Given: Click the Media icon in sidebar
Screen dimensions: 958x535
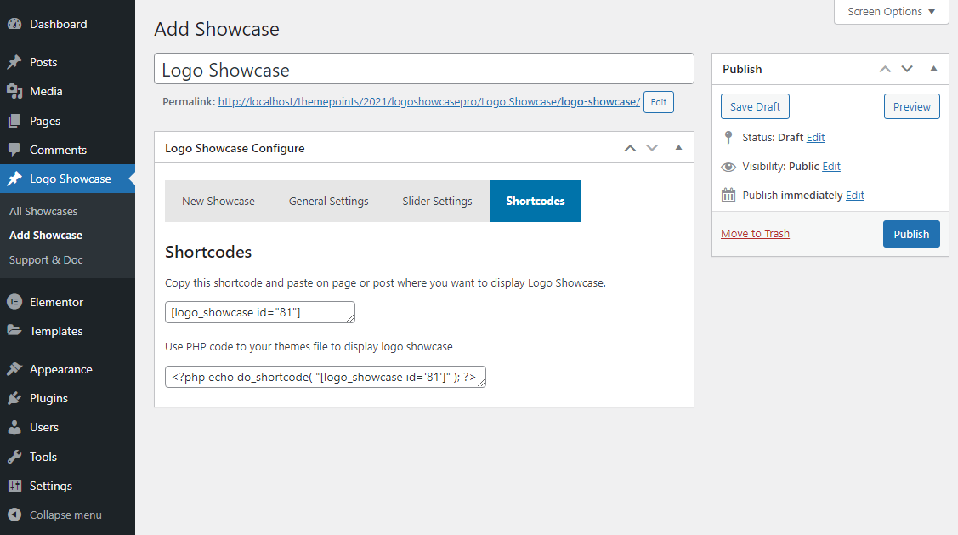Looking at the screenshot, I should pos(14,91).
